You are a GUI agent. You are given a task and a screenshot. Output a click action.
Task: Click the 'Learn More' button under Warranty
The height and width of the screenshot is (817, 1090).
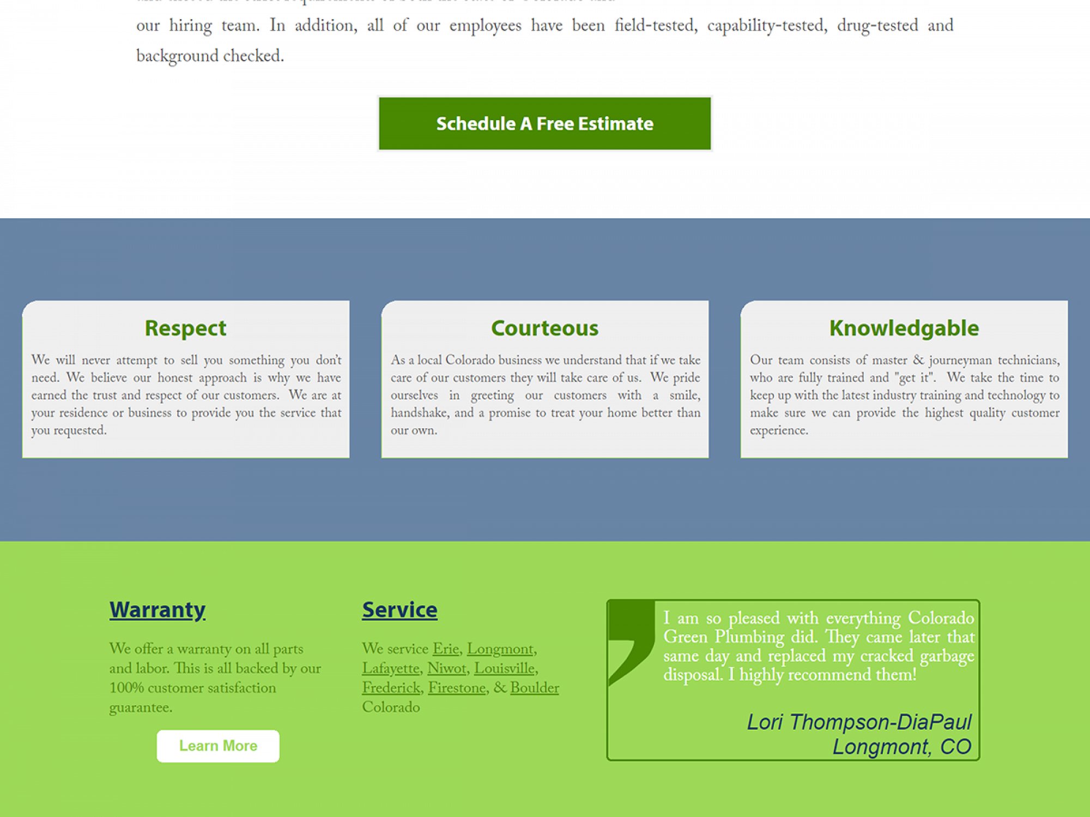pyautogui.click(x=218, y=745)
